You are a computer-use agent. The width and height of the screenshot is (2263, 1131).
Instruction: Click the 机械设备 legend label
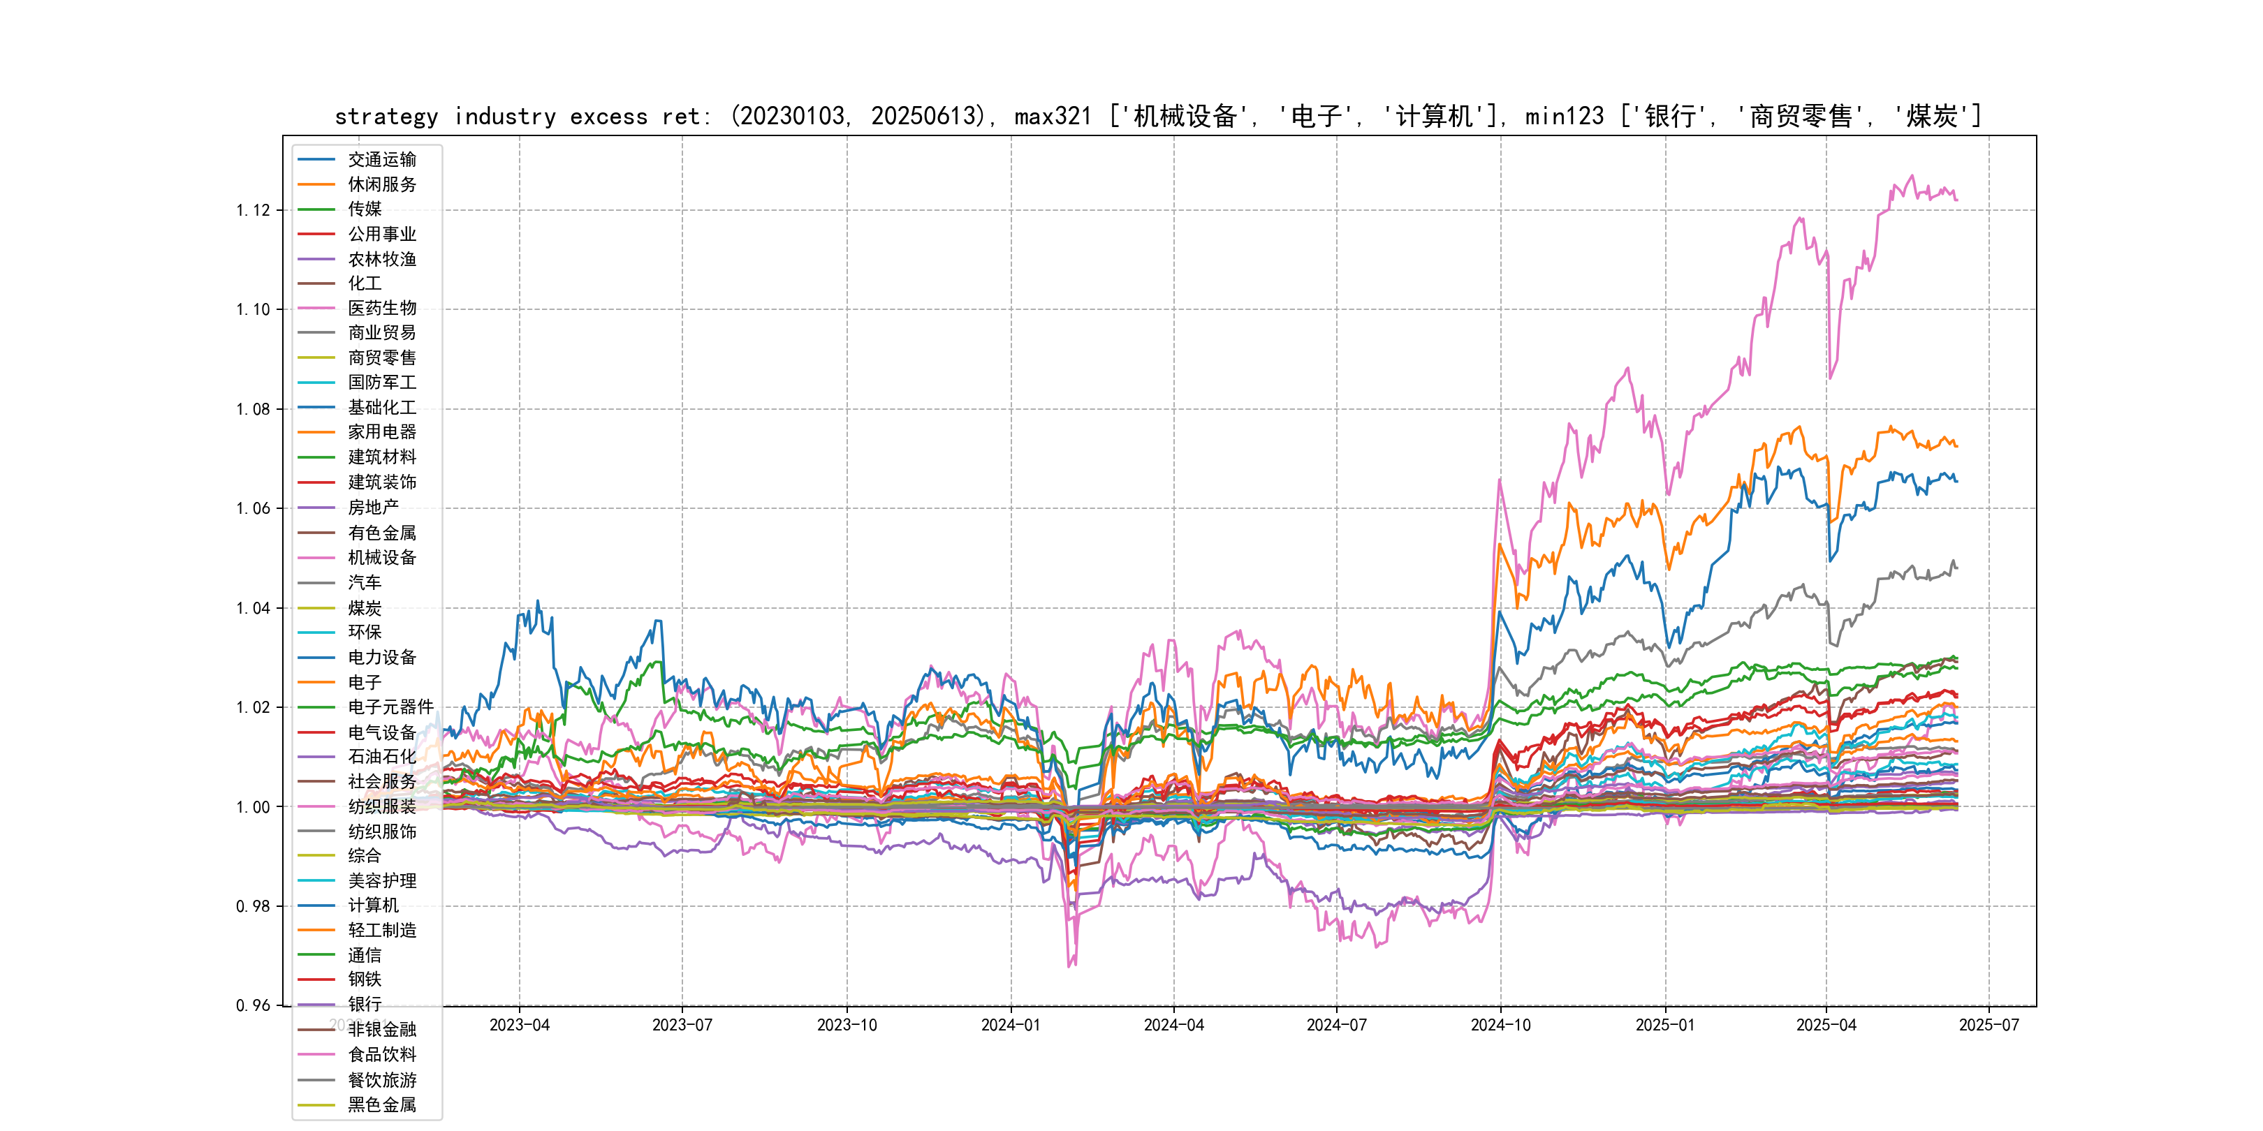(x=381, y=558)
